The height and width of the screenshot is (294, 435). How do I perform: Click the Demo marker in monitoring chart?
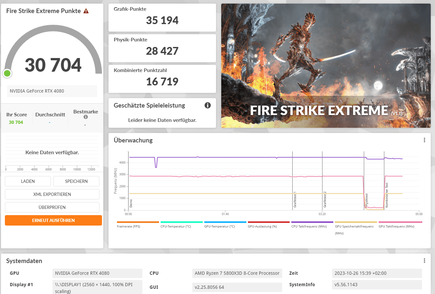(131, 203)
